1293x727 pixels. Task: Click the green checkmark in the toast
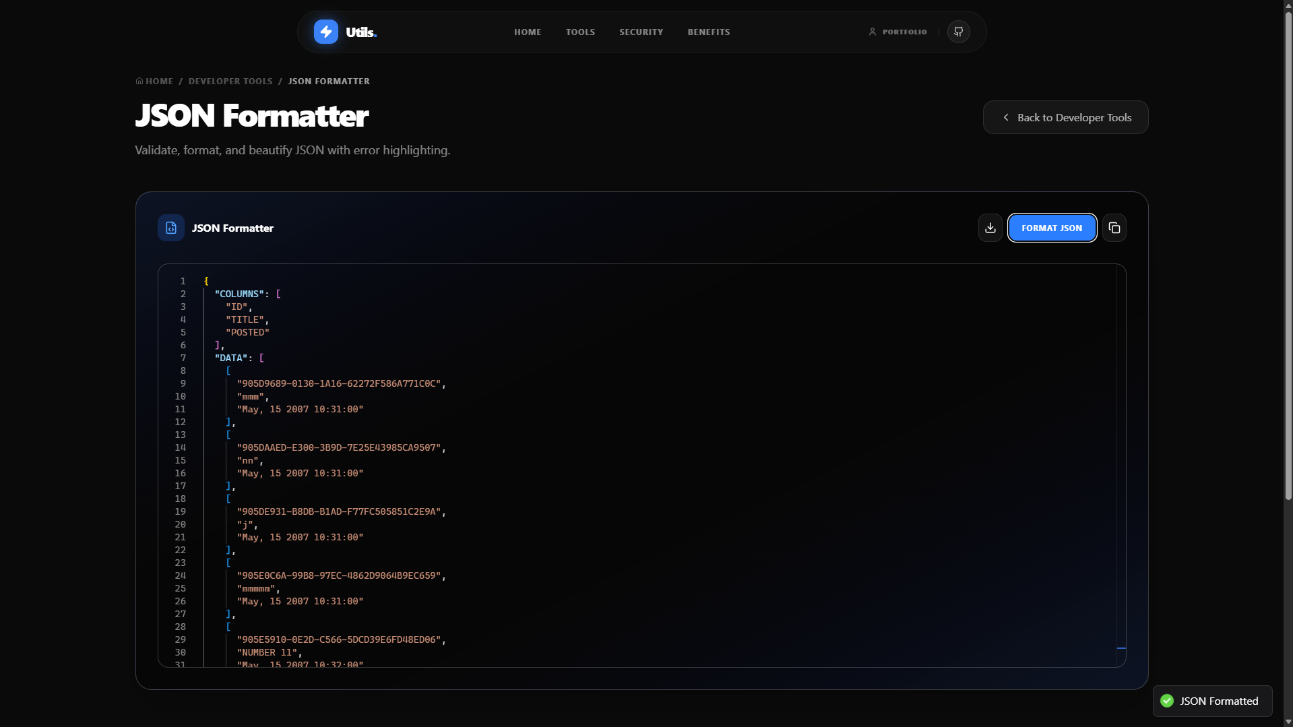pyautogui.click(x=1166, y=701)
